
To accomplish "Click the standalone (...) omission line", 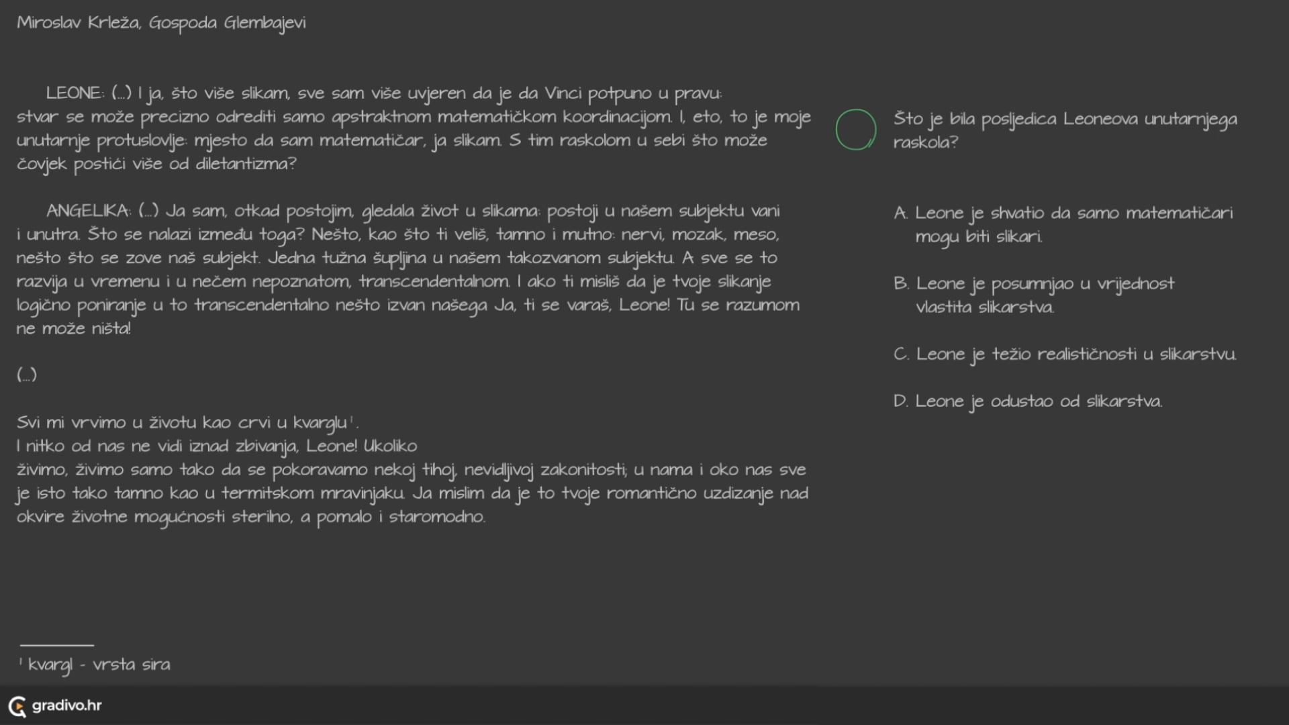I will [27, 375].
